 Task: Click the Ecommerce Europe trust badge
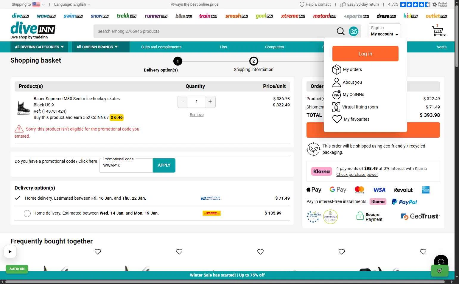[x=314, y=217]
